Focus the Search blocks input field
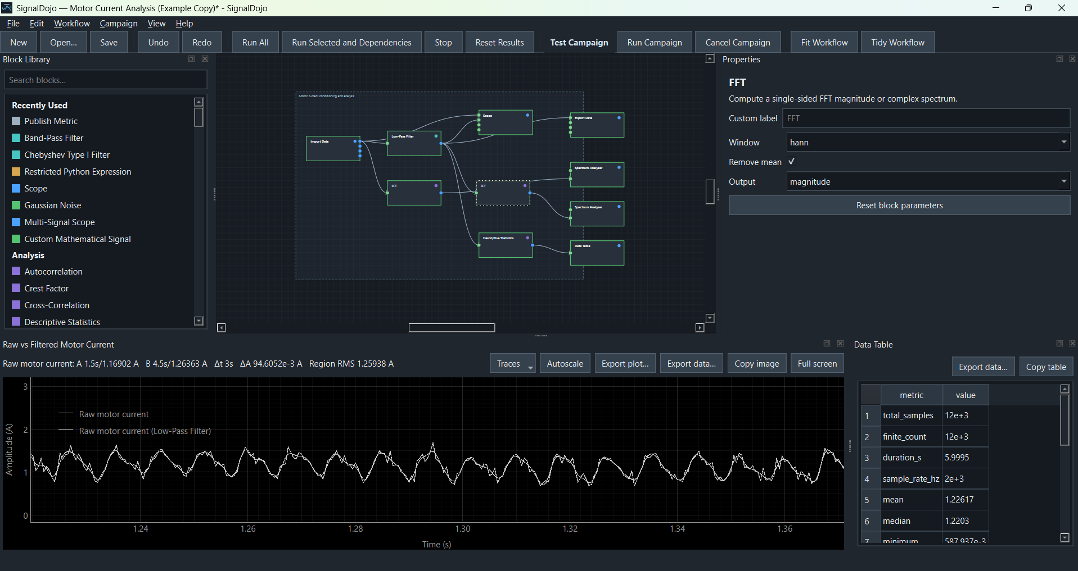The height and width of the screenshot is (571, 1078). [106, 80]
